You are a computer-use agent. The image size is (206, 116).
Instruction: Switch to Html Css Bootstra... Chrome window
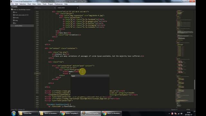coord(112,113)
